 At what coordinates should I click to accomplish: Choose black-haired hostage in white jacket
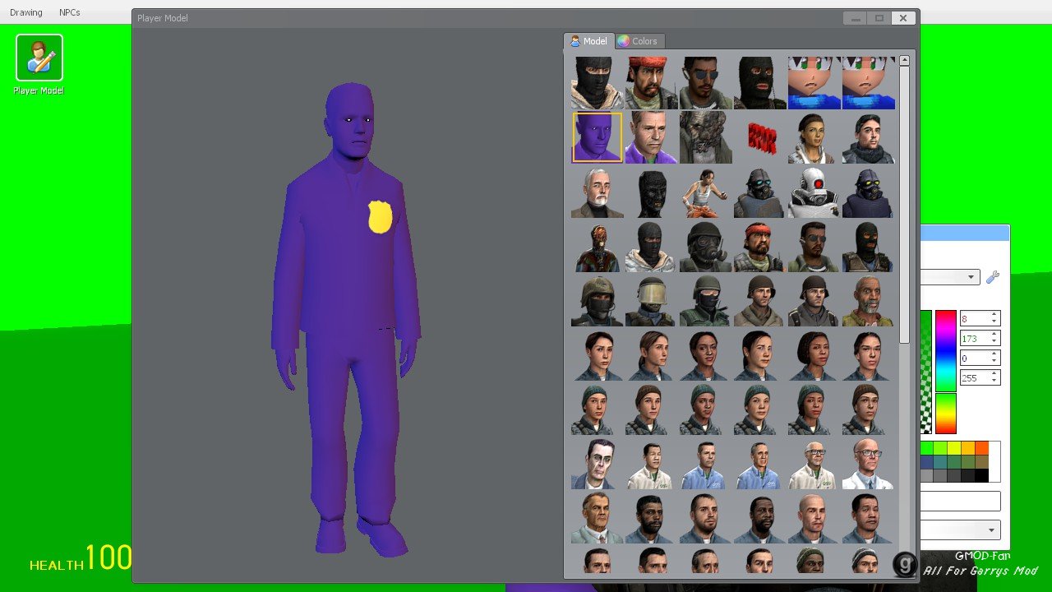pyautogui.click(x=651, y=464)
